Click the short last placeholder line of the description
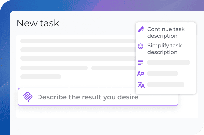204x135 pixels. click(41, 77)
